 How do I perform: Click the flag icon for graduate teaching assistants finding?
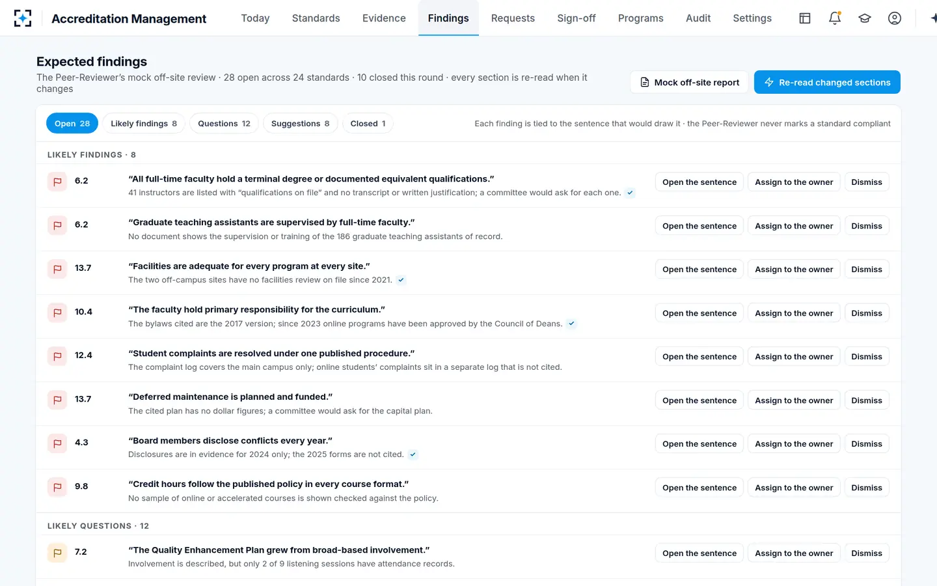click(57, 225)
